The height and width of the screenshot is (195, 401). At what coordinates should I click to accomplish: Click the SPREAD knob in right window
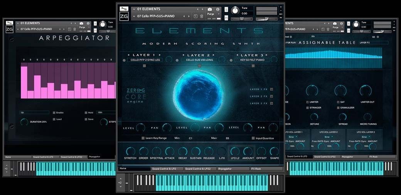342,117
